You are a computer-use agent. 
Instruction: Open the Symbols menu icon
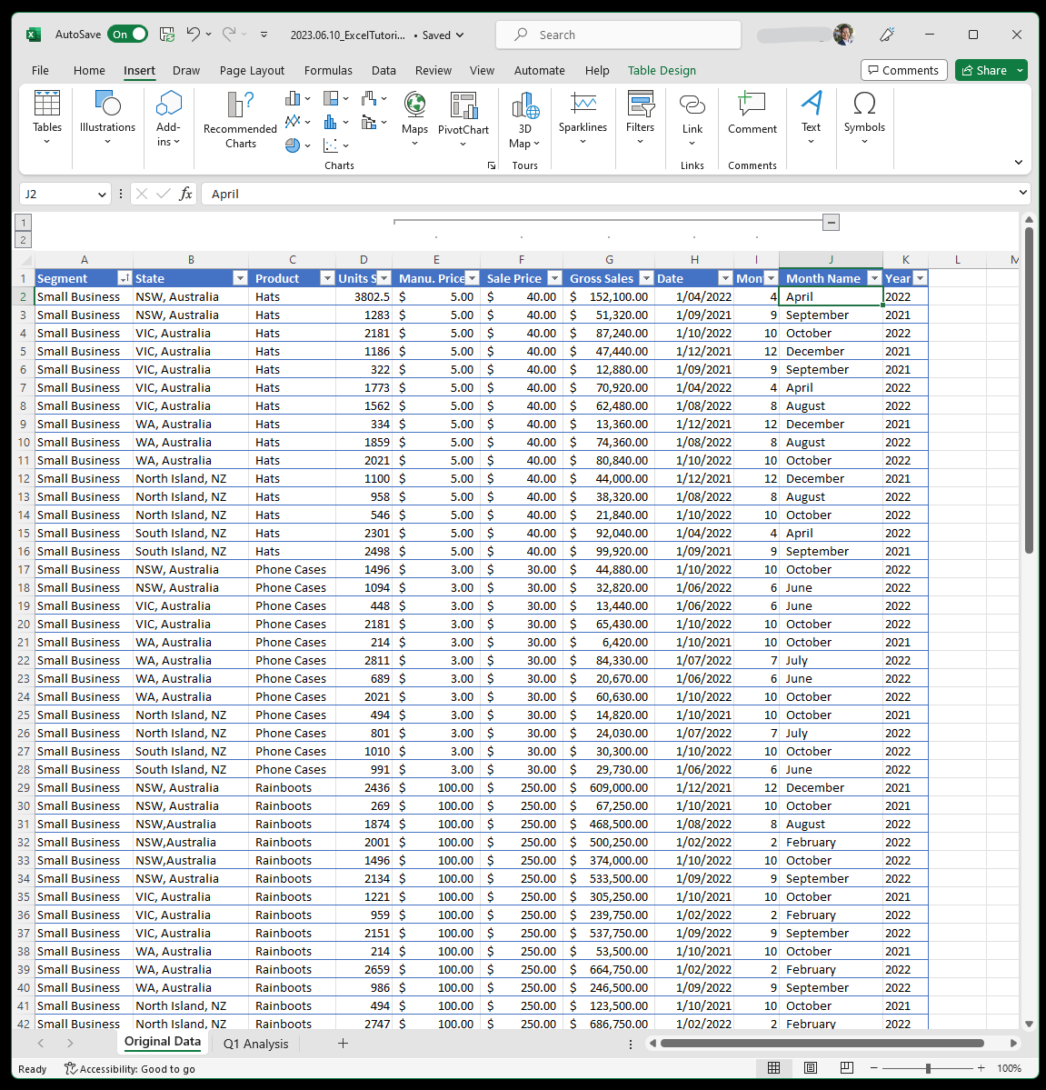[x=863, y=105]
